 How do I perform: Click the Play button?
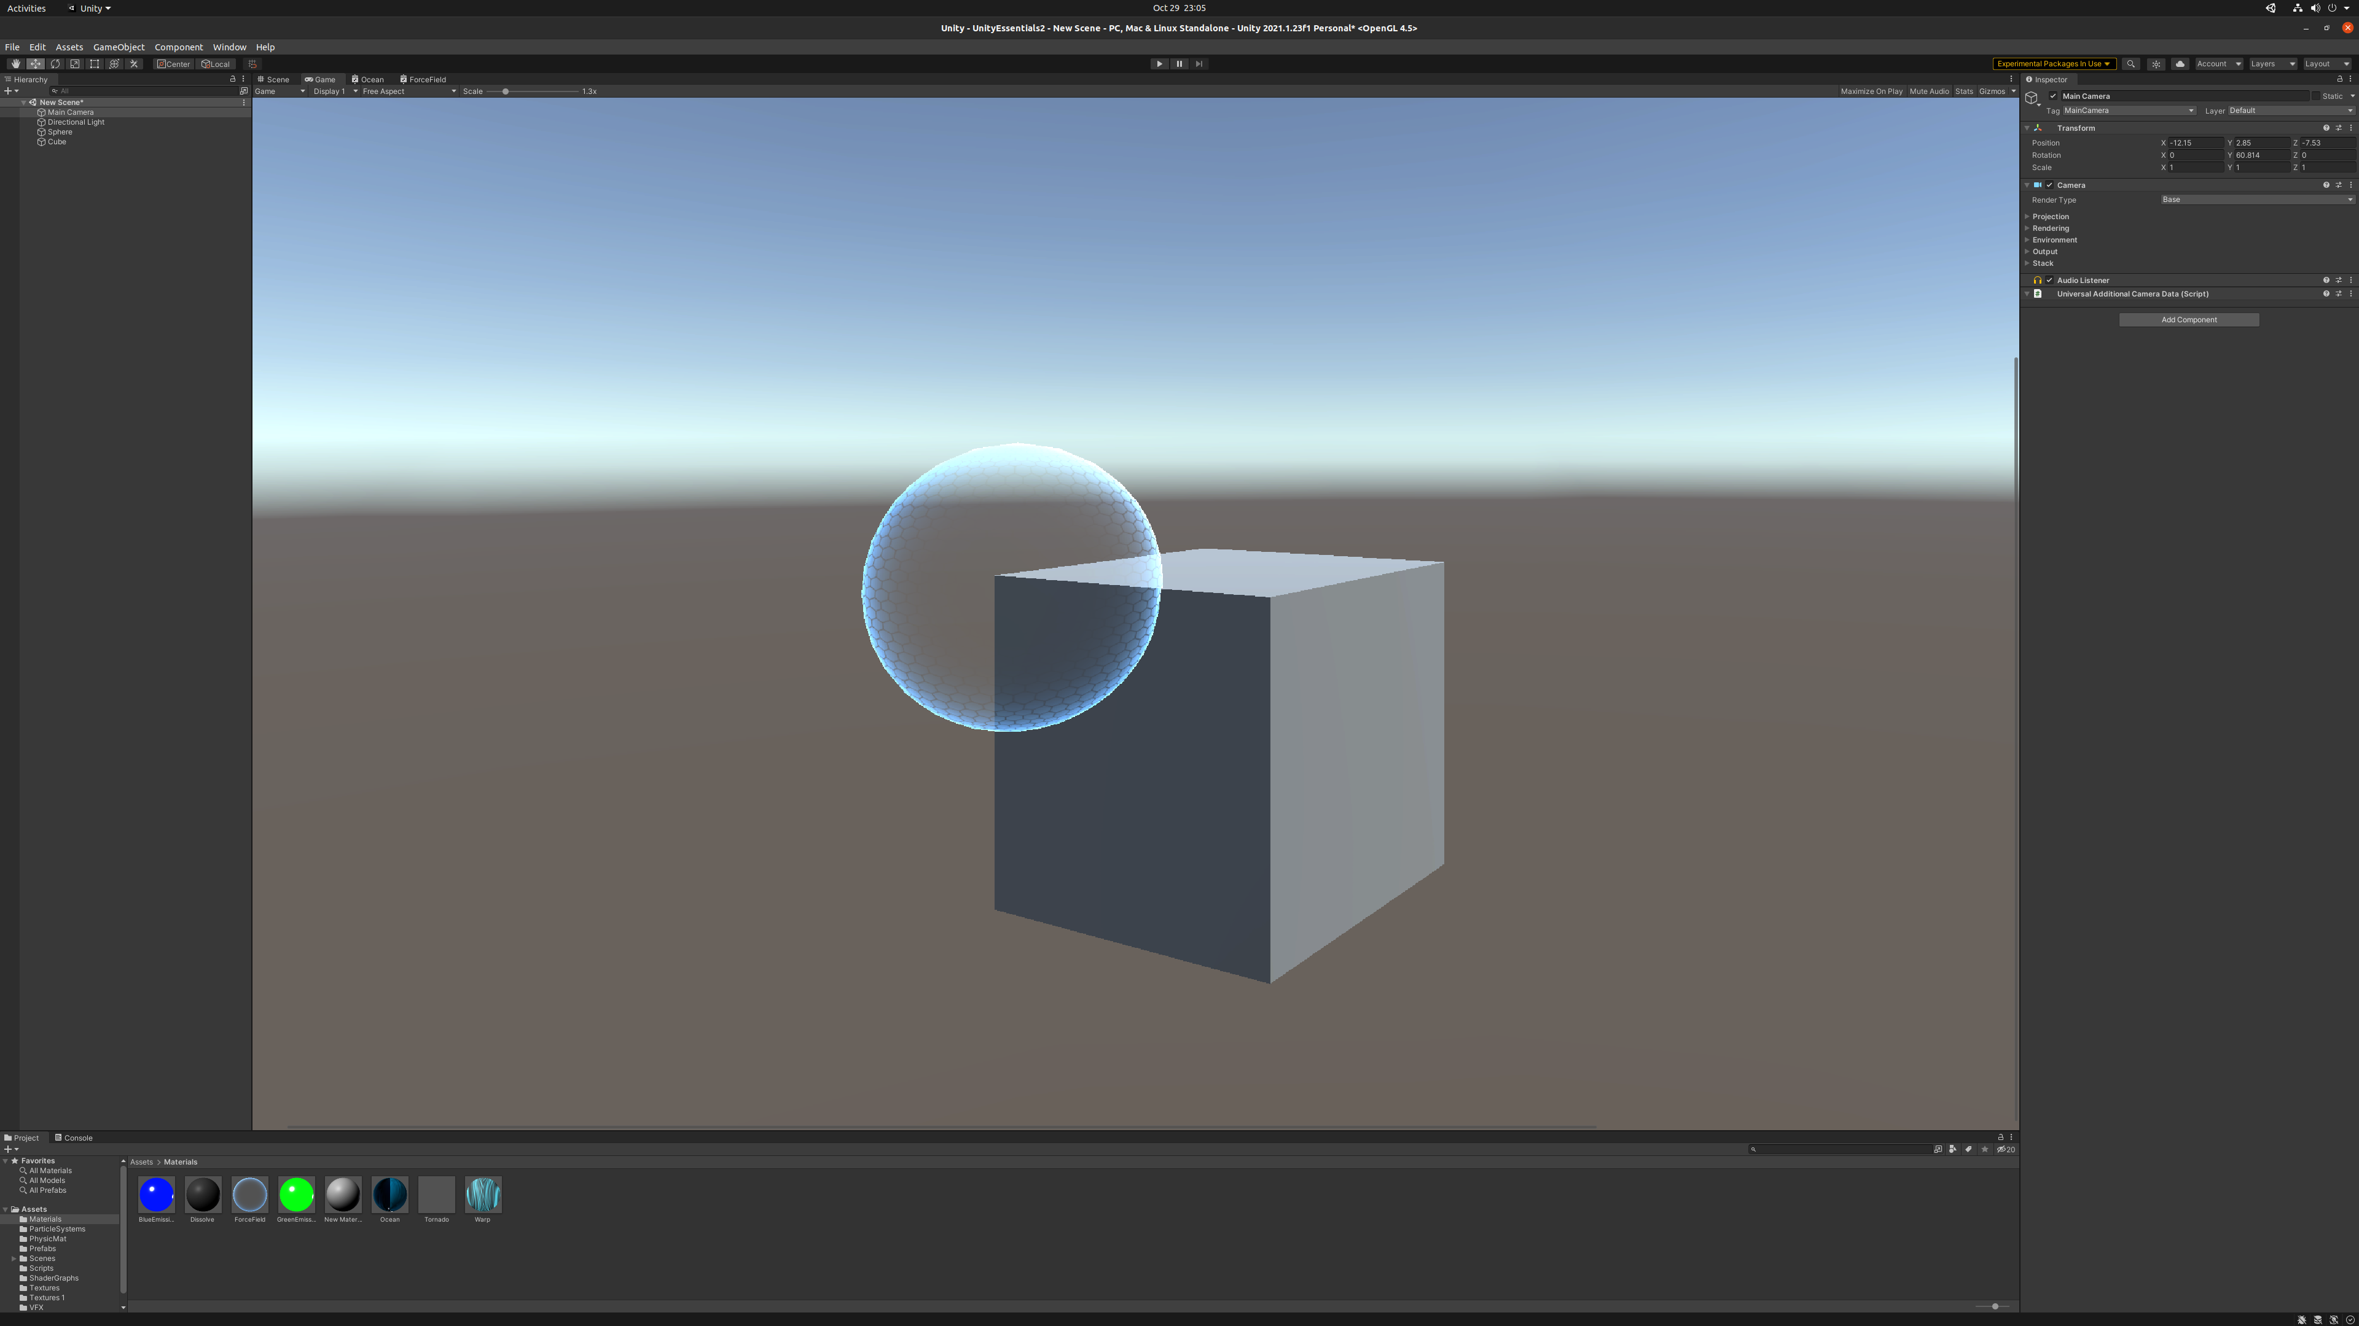point(1159,64)
